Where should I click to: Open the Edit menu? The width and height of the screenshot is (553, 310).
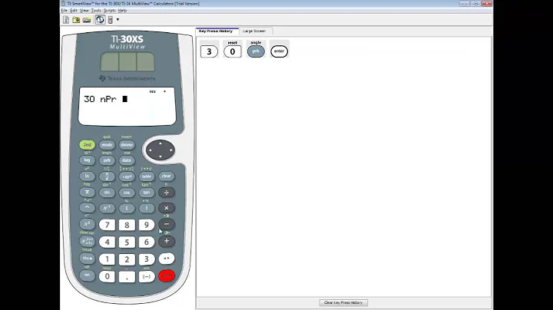74,11
